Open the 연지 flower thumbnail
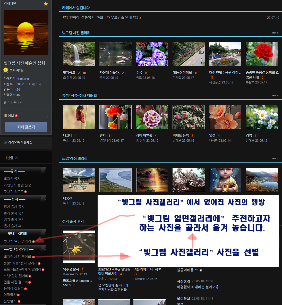 coord(116,117)
